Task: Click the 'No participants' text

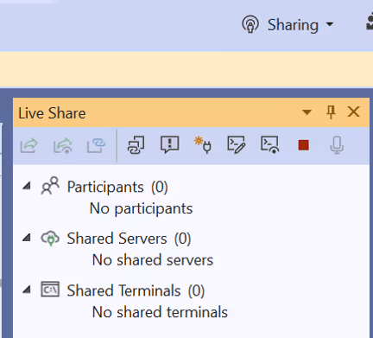Action: (x=141, y=208)
